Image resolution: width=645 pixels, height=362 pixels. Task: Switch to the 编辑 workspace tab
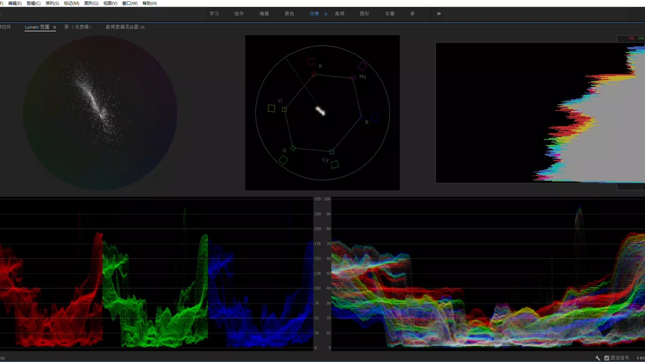click(x=264, y=14)
